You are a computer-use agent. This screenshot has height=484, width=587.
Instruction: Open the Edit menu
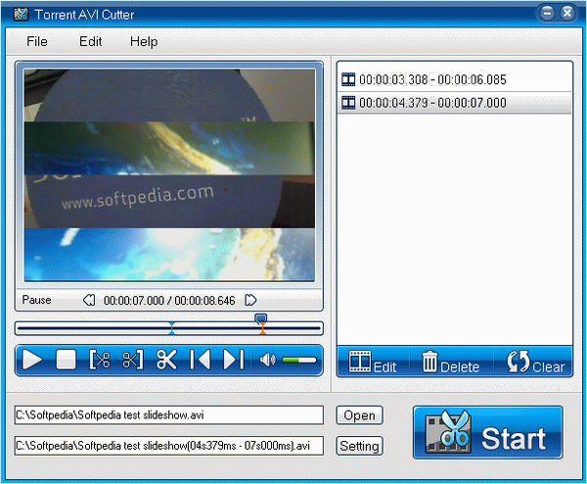[x=91, y=42]
